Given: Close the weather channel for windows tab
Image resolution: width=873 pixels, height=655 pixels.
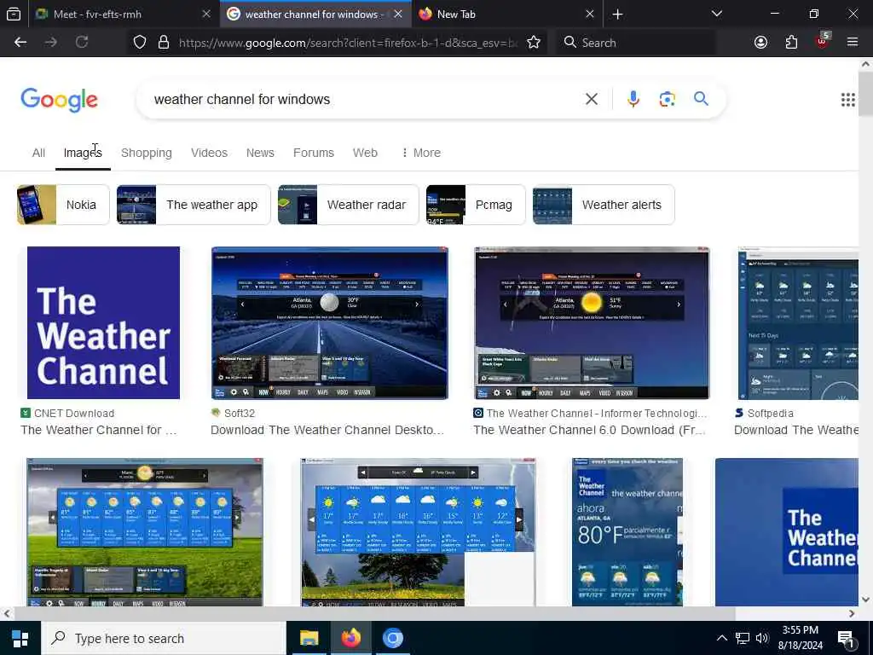Looking at the screenshot, I should 398,14.
